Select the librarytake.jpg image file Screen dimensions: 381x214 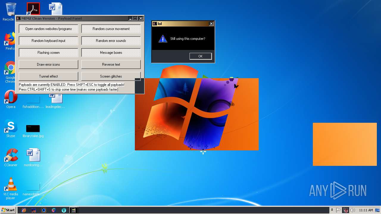pyautogui.click(x=33, y=131)
